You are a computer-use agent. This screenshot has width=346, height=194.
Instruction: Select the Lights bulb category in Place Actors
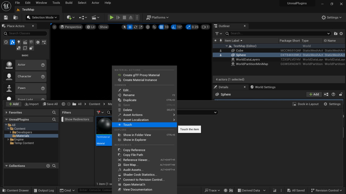point(19,42)
